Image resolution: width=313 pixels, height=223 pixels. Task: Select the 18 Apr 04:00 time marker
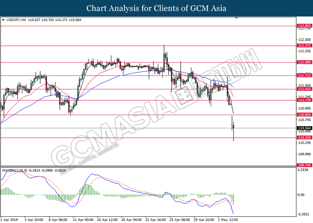pos(132,220)
